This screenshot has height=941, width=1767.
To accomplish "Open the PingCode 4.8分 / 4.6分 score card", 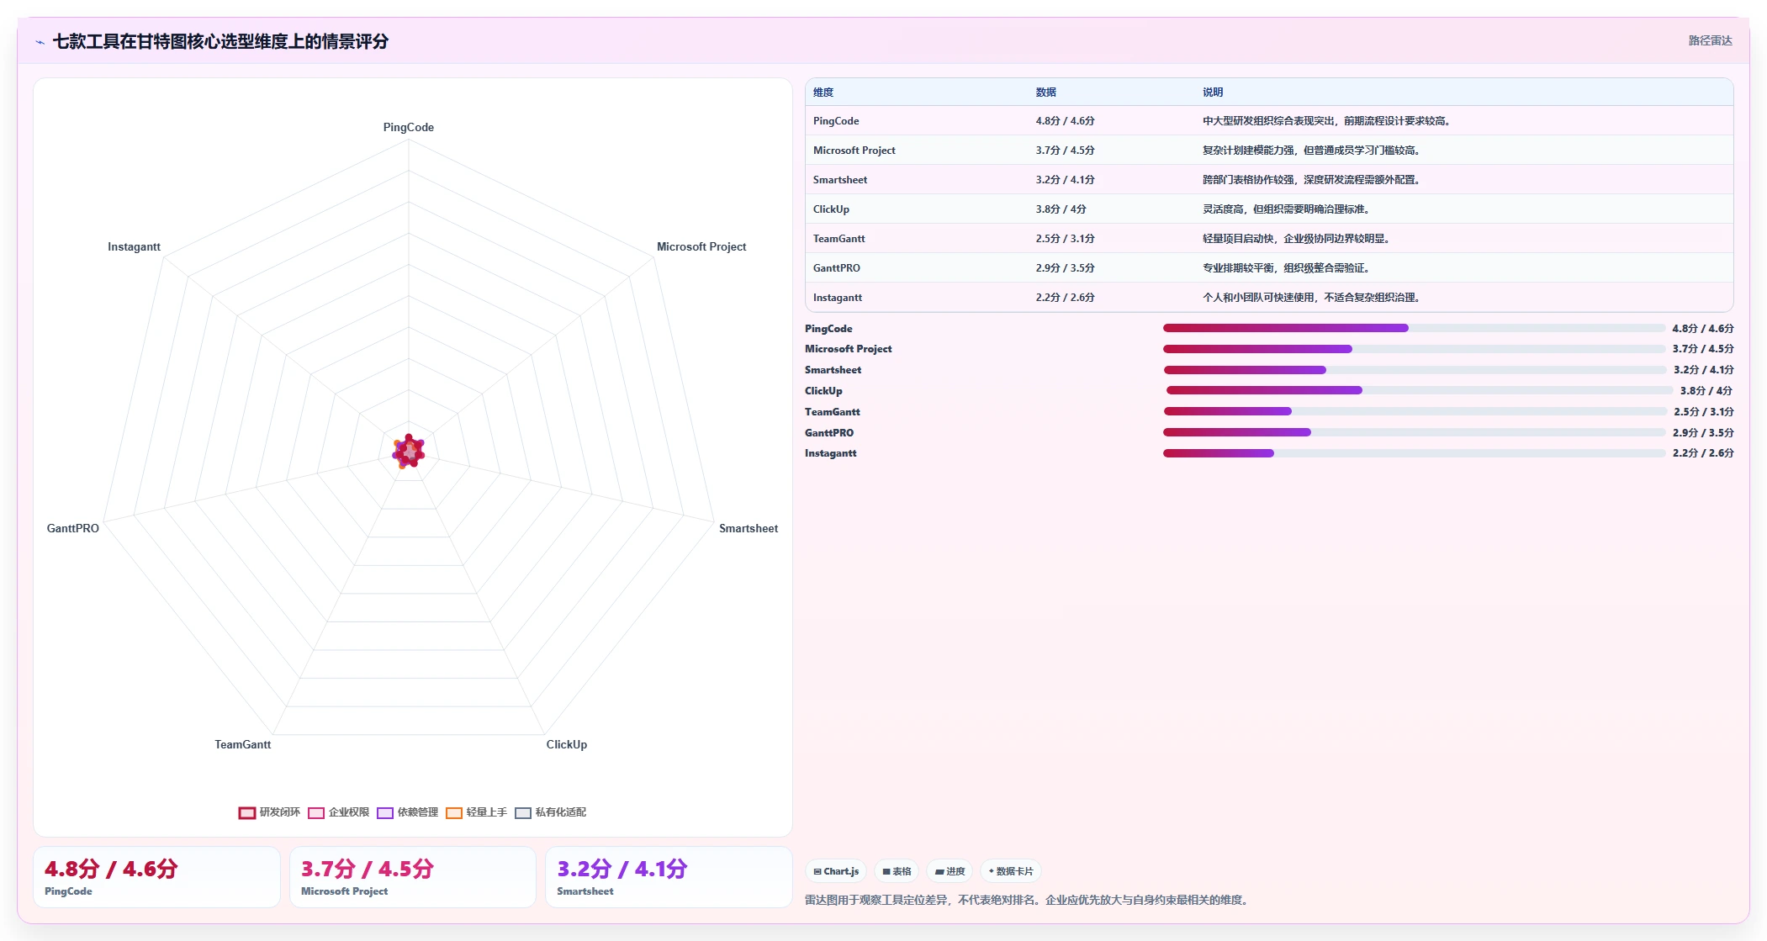I will click(156, 877).
